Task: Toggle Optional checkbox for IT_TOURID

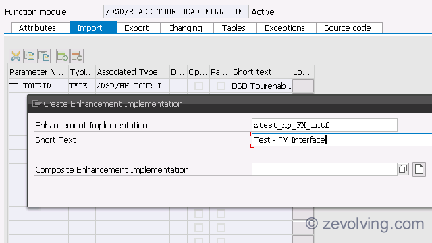Action: click(x=198, y=86)
